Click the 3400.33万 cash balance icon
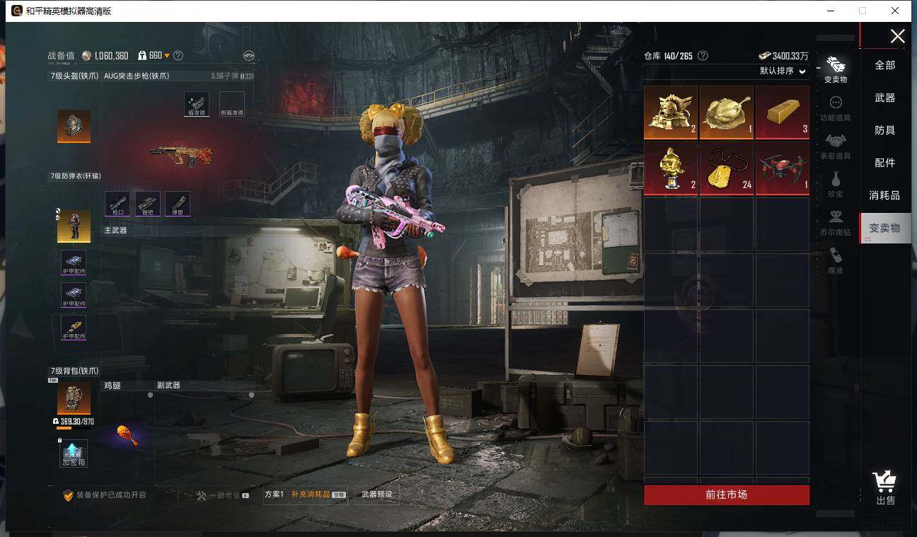Screen dimensions: 917x537 coord(765,56)
